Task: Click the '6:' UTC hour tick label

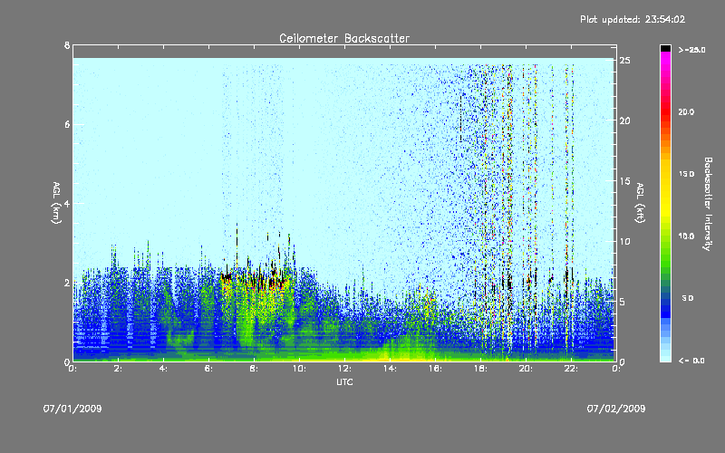Action: pos(208,369)
